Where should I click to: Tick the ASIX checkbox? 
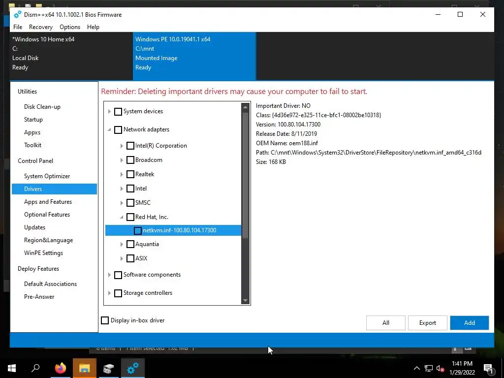coord(130,258)
